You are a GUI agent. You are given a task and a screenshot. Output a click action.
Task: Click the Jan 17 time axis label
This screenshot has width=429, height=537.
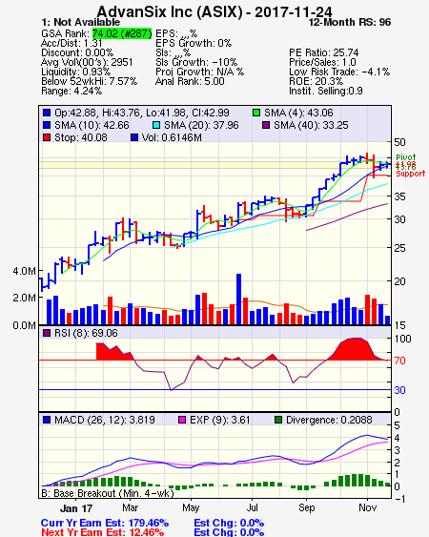point(76,508)
